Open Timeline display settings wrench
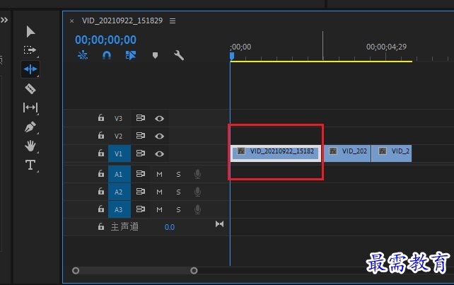Screen dimensions: 454x285 coord(179,55)
